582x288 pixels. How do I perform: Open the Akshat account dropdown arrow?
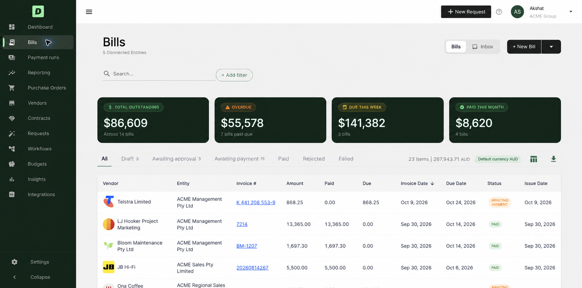[571, 12]
